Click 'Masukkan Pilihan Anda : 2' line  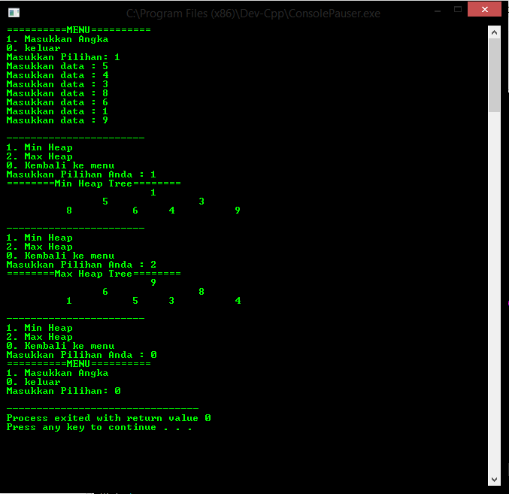point(81,265)
